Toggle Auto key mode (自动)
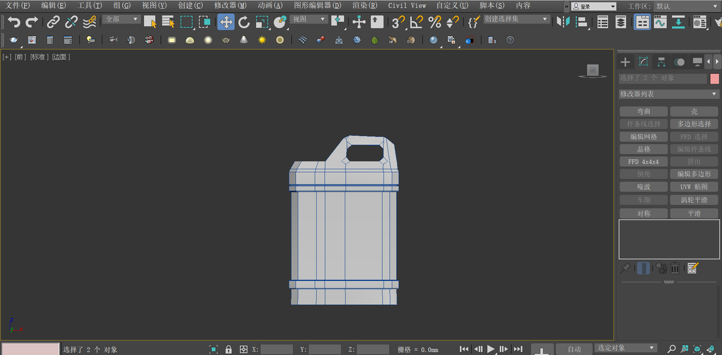This screenshot has height=355, width=722. tap(574, 349)
